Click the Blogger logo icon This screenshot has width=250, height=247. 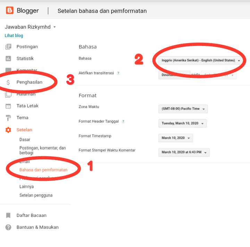[x=10, y=10]
